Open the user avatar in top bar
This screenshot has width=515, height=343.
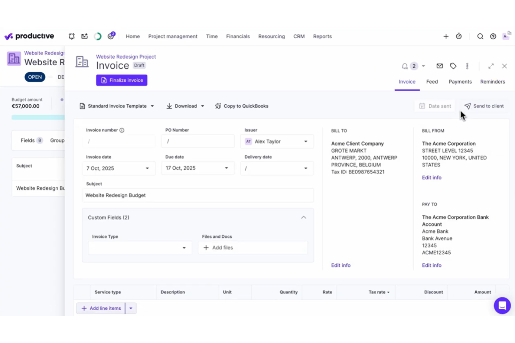506,36
